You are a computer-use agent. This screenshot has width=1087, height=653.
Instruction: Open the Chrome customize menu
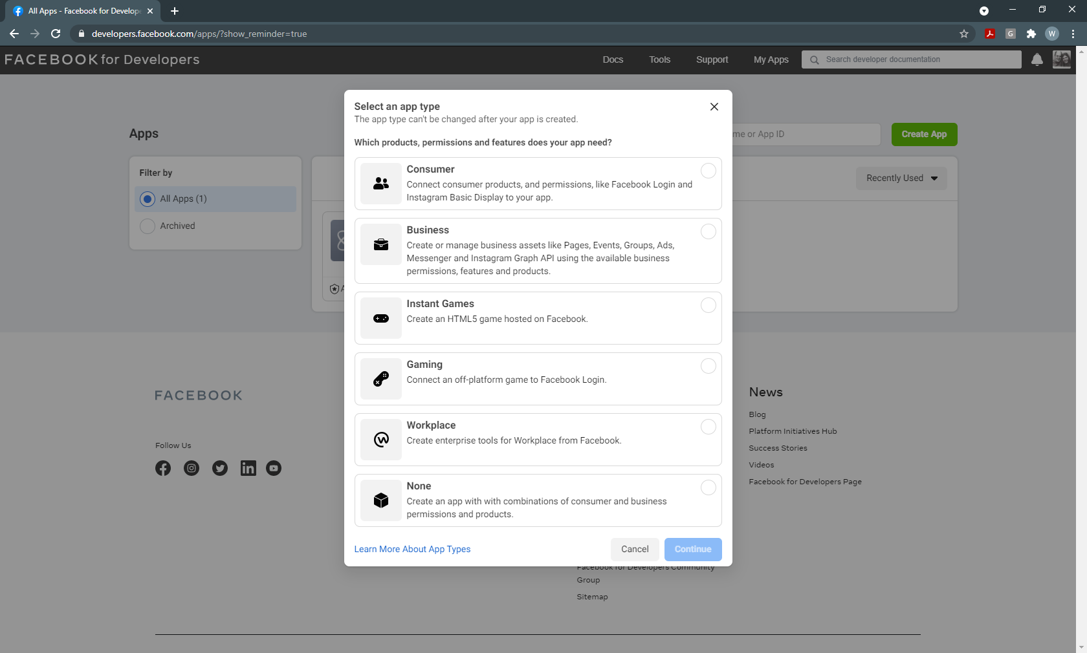click(x=1073, y=34)
